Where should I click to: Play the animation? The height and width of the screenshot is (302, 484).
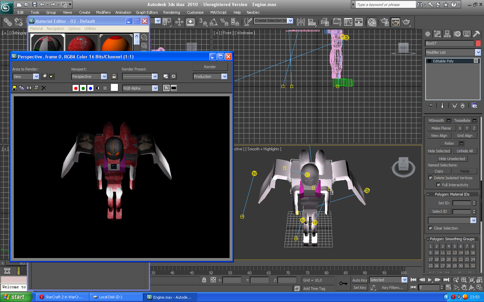pyautogui.click(x=430, y=280)
